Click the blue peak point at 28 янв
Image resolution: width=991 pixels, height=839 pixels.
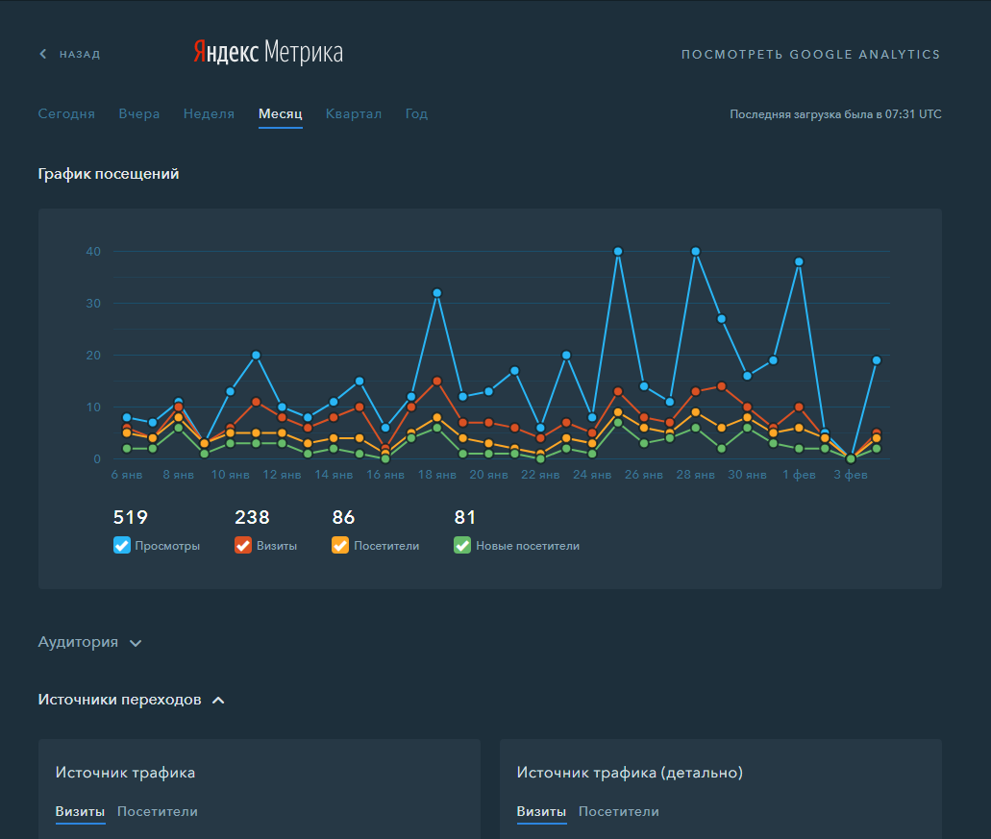coord(696,252)
